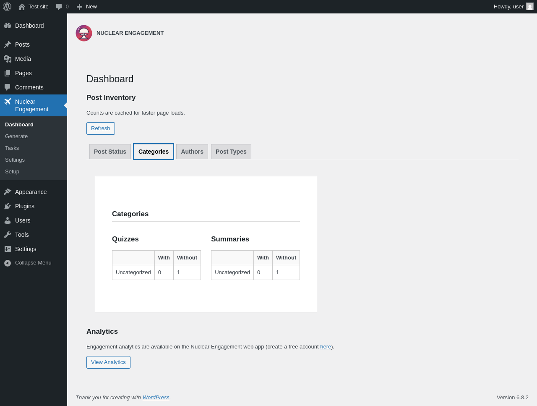Screen dimensions: 537x406
Task: Select the Categories tab
Action: point(154,152)
